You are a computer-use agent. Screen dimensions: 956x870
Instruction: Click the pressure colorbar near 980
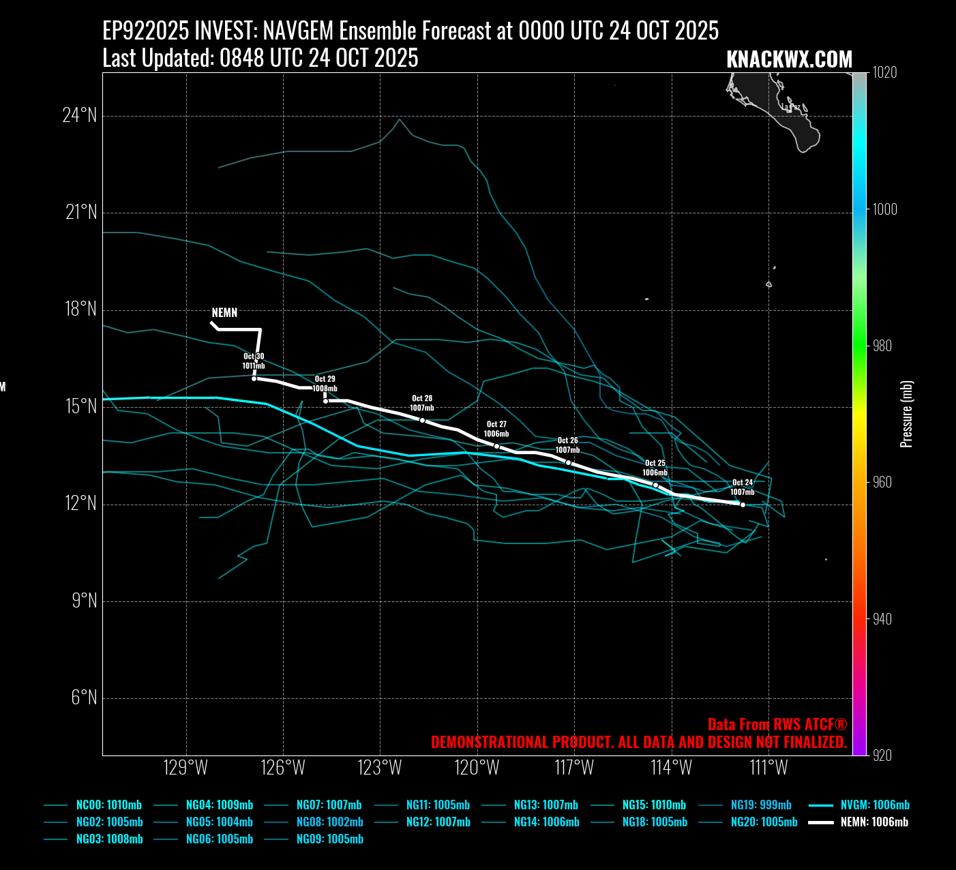[859, 346]
